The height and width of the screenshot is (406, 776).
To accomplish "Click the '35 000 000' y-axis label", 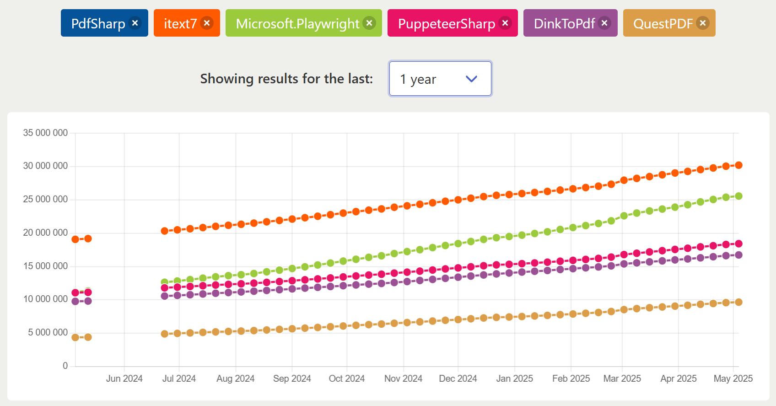I will coord(45,133).
